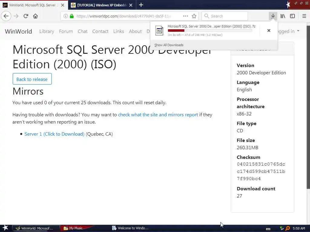Screen dimensions: 310x232
Task: Click the 5:58 AM clock
Action: click(299, 228)
